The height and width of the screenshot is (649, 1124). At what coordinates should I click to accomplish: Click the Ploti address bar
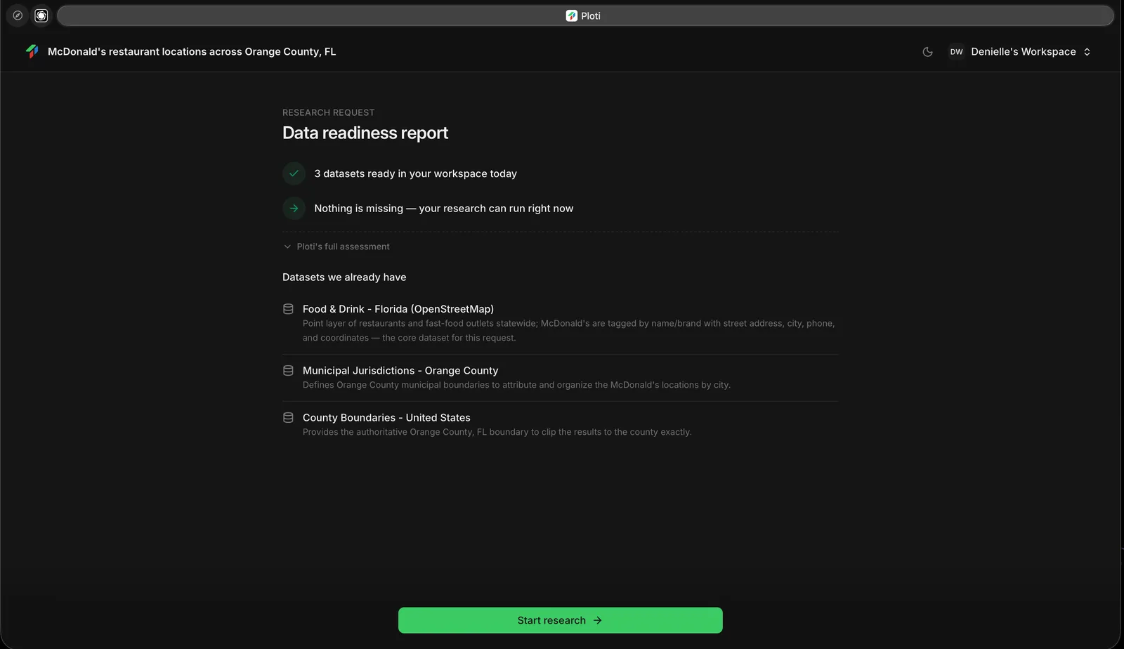coord(584,15)
